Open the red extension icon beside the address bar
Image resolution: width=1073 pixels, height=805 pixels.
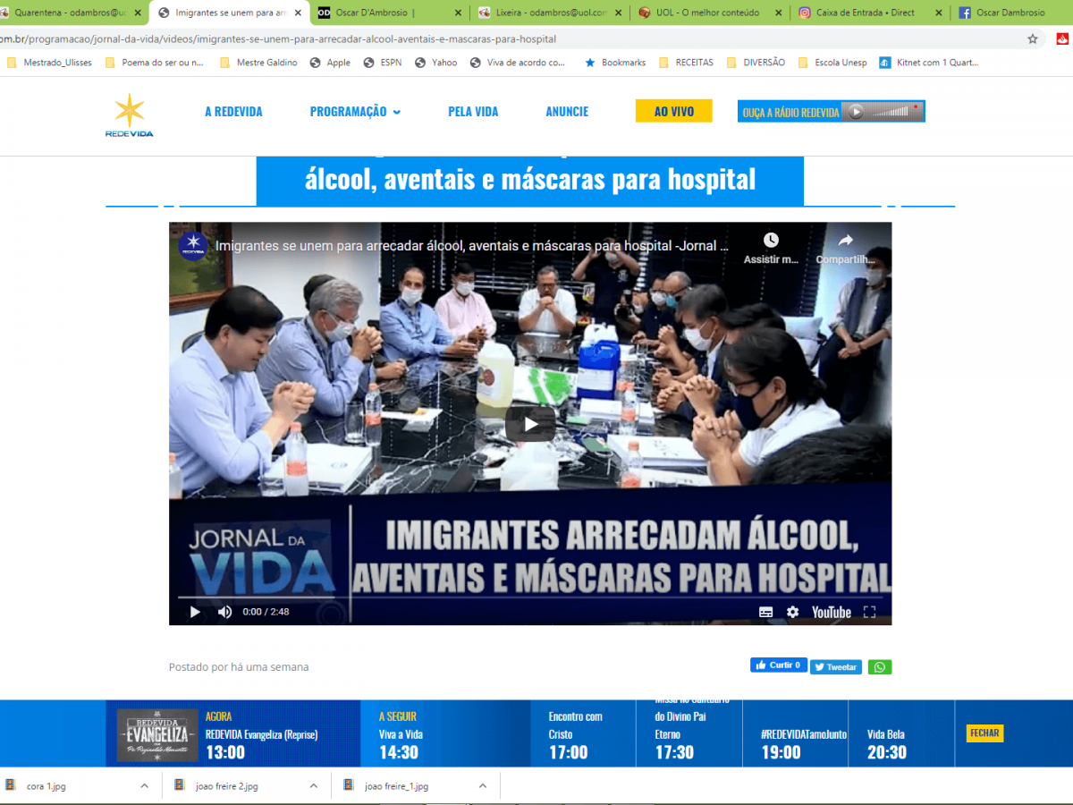(1063, 39)
